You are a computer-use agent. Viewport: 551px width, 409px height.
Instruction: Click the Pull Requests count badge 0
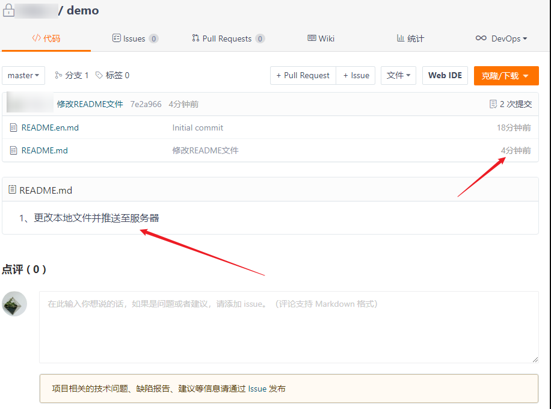(260, 38)
